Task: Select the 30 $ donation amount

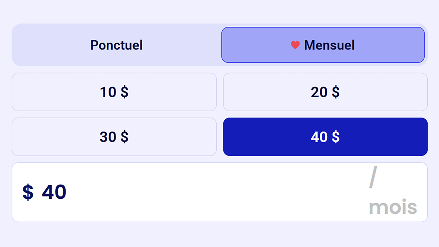Action: point(114,136)
